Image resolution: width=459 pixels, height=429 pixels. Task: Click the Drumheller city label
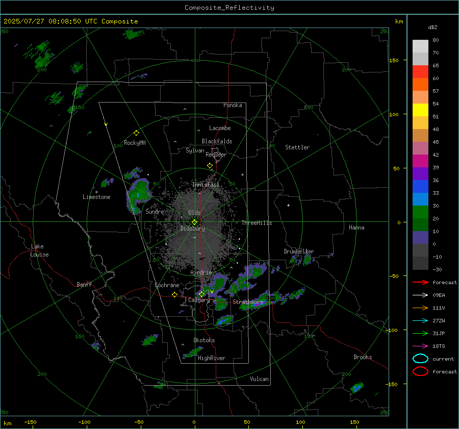[299, 251]
